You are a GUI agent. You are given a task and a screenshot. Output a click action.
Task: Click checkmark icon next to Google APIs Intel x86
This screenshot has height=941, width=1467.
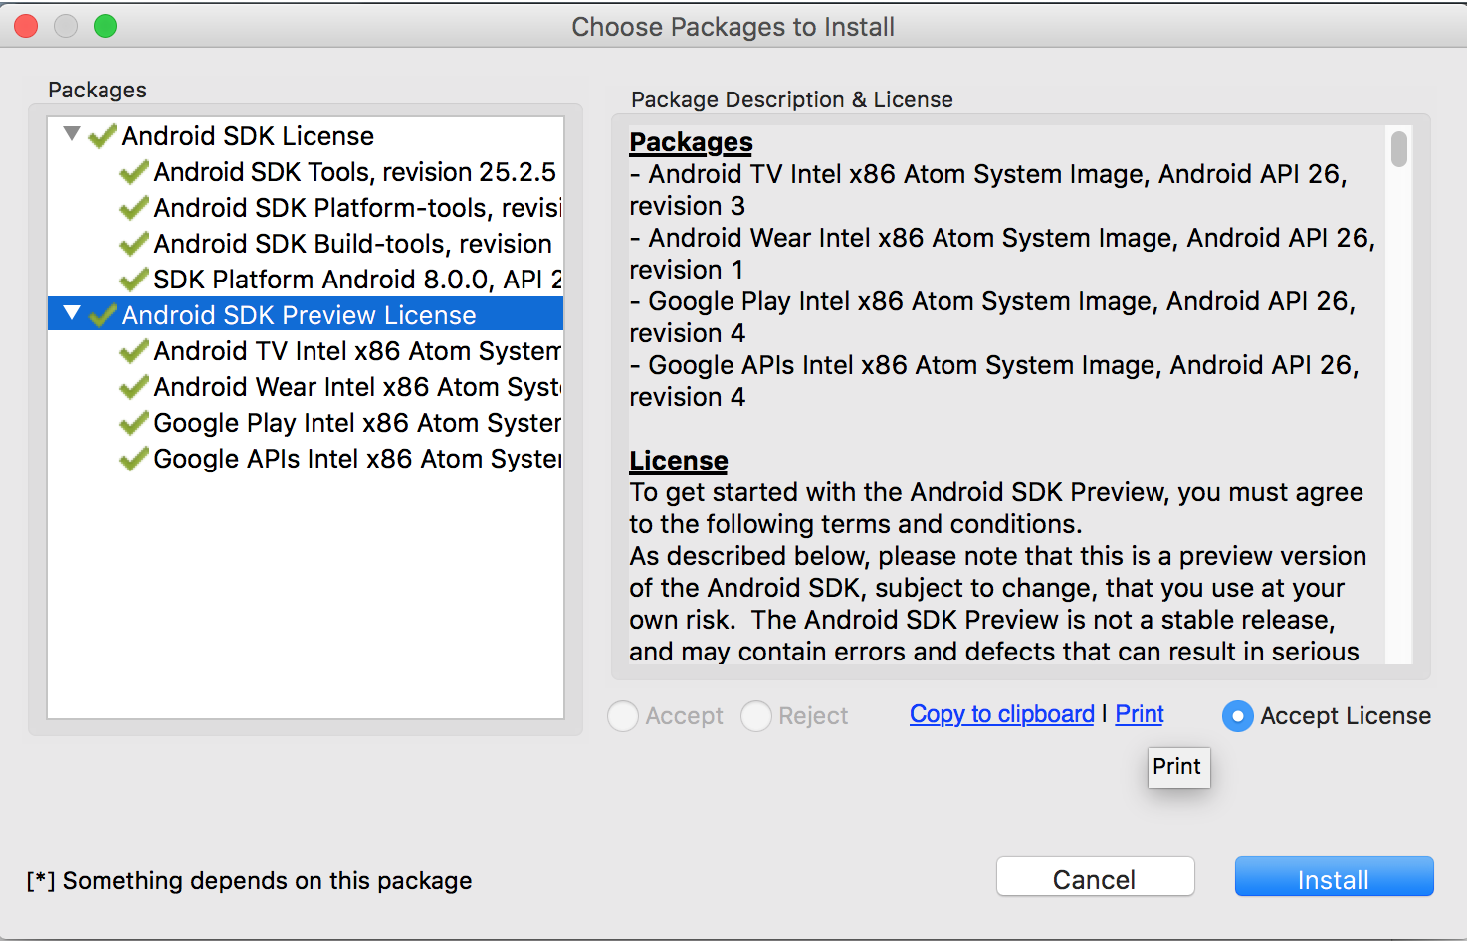click(134, 459)
